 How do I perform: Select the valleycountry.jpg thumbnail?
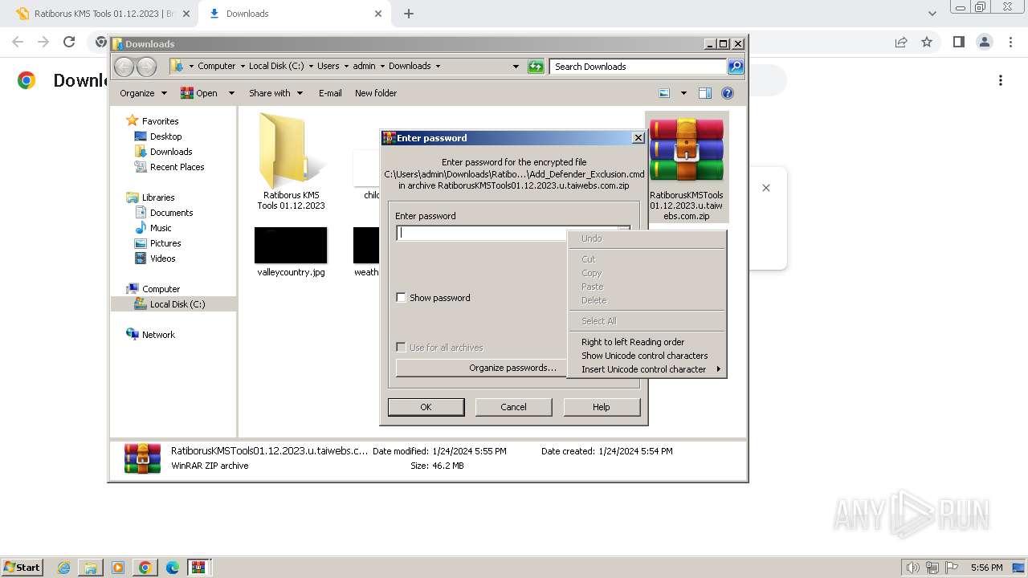click(x=291, y=245)
